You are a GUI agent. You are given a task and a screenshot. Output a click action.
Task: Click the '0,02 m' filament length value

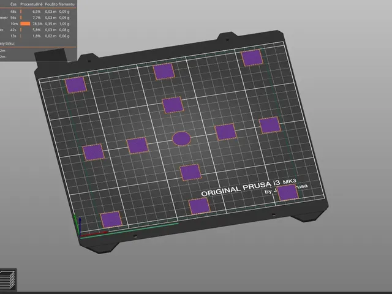51,36
